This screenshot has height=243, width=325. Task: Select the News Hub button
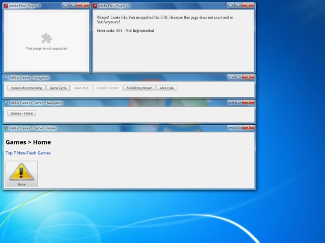pos(81,88)
